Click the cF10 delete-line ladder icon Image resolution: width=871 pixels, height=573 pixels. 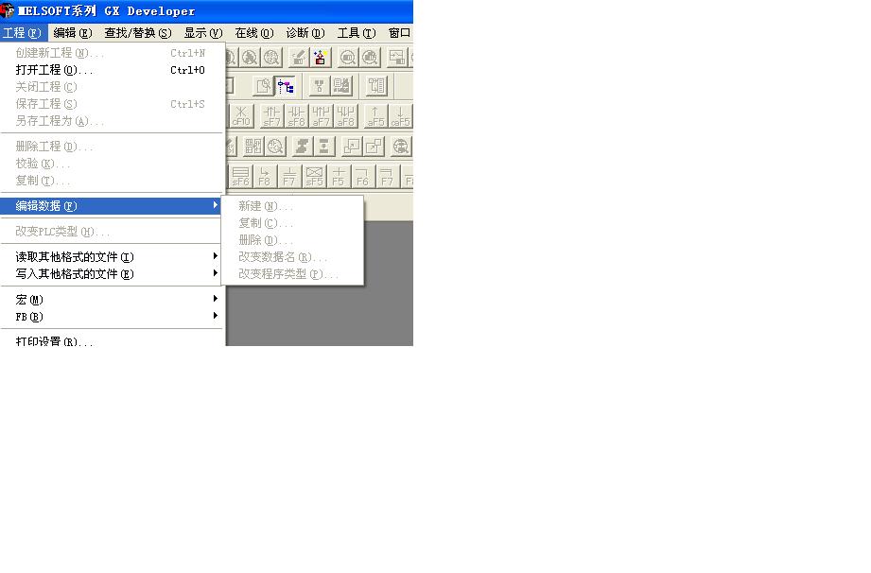point(241,116)
